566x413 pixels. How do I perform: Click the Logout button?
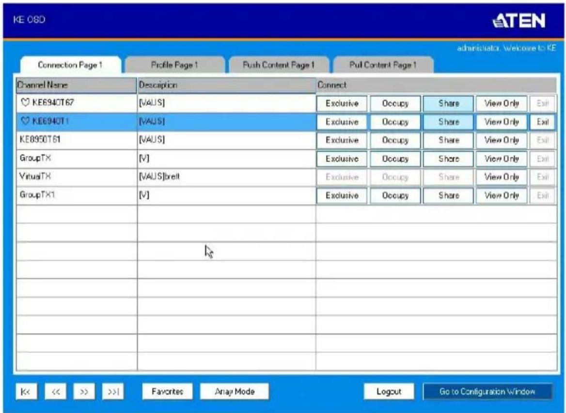pyautogui.click(x=389, y=392)
